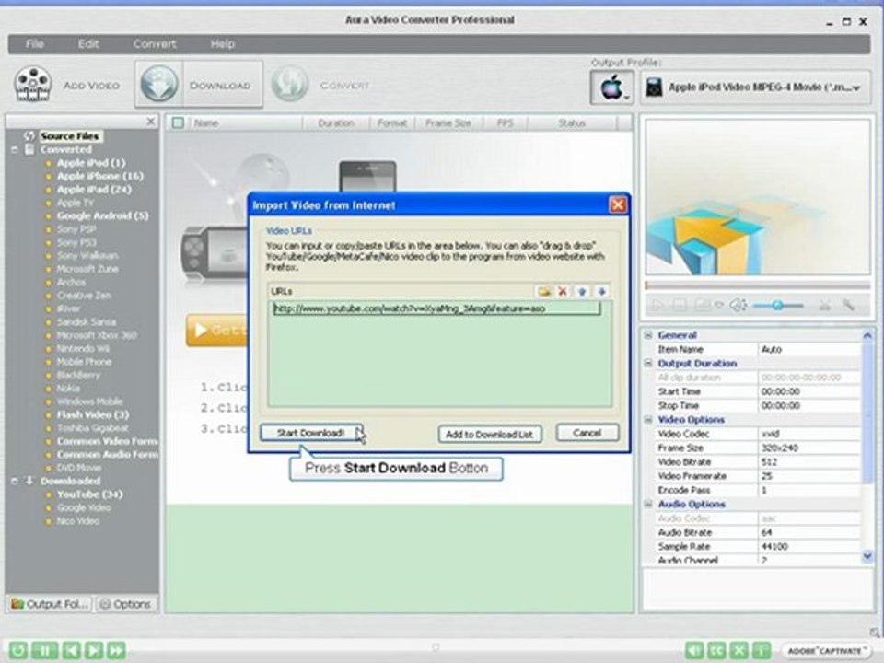Click the iPod device icon in Output Profile
The height and width of the screenshot is (663, 884).
click(x=654, y=87)
